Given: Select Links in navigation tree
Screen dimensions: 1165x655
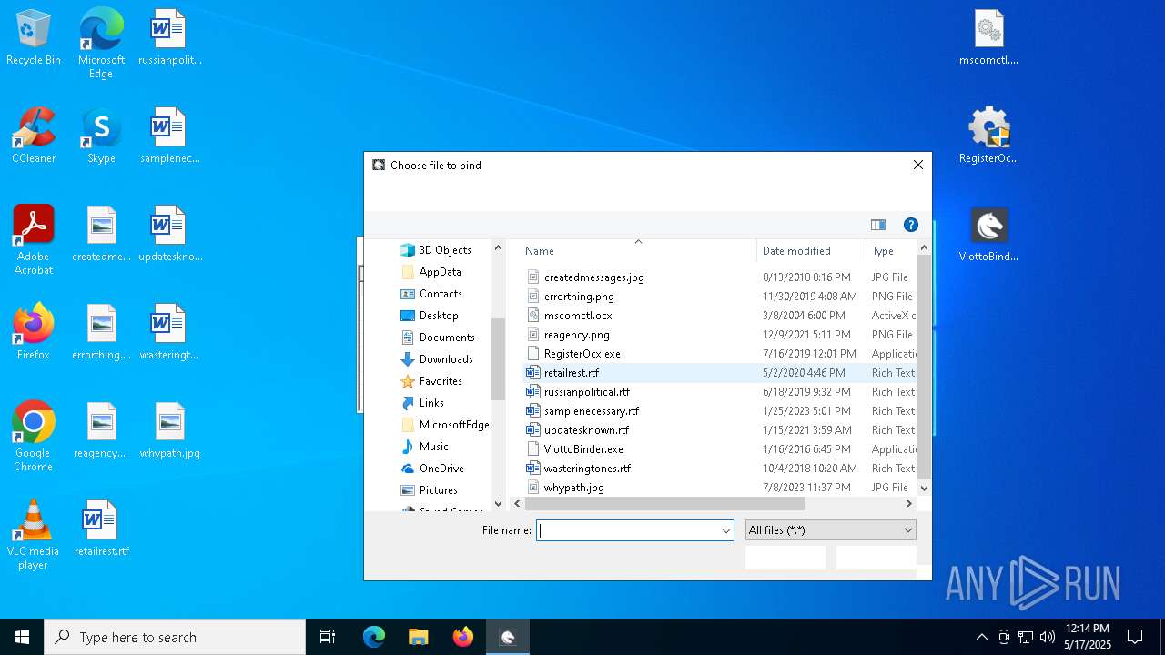Looking at the screenshot, I should pyautogui.click(x=422, y=403).
